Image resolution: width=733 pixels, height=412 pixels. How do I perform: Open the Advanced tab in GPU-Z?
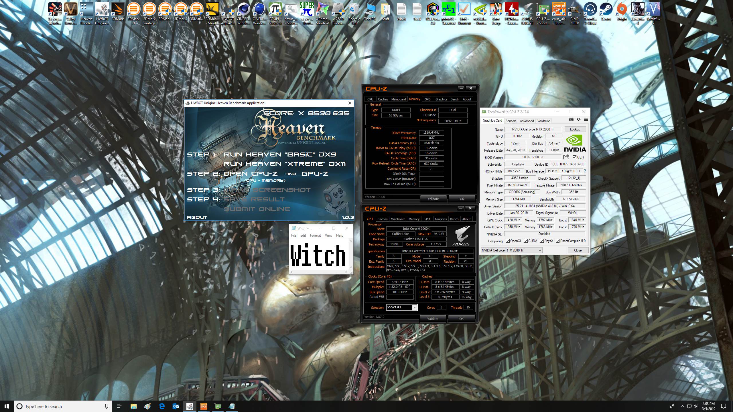pyautogui.click(x=527, y=121)
